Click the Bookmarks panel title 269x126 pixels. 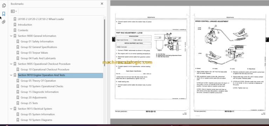tap(17, 4)
